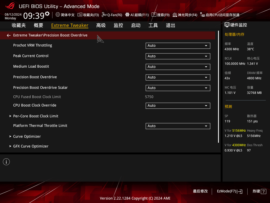Viewport: 270px width, 203px height.
Task: Switch to the 退出 tab
Action: pyautogui.click(x=171, y=25)
